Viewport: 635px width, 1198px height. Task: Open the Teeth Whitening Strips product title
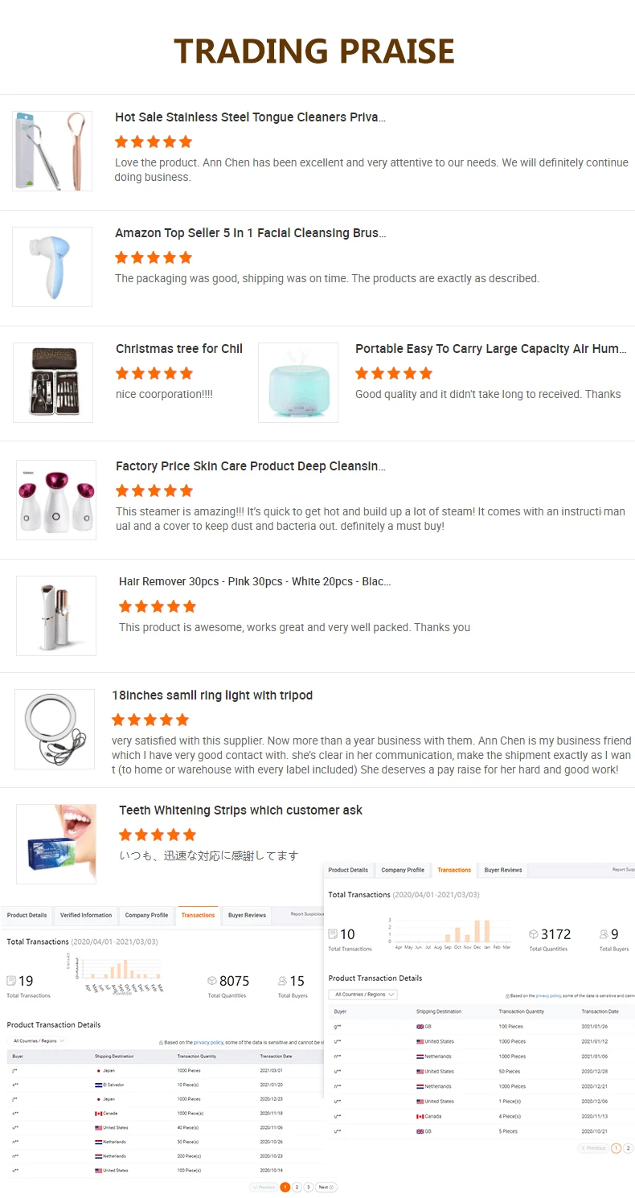point(240,810)
